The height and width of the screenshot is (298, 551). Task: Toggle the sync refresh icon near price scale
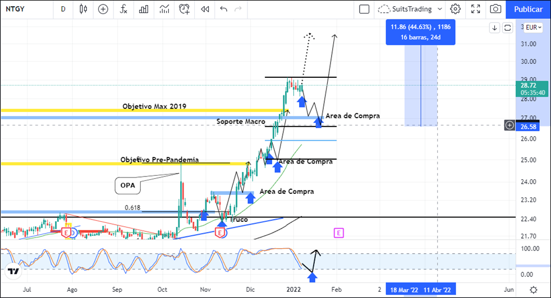[508, 27]
